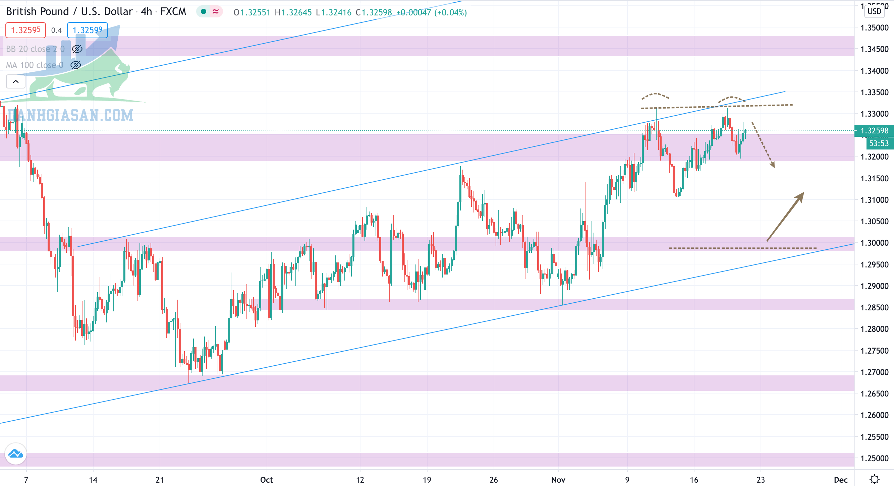894x486 pixels.
Task: Click the open value O1.32551 in header
Action: 252,12
